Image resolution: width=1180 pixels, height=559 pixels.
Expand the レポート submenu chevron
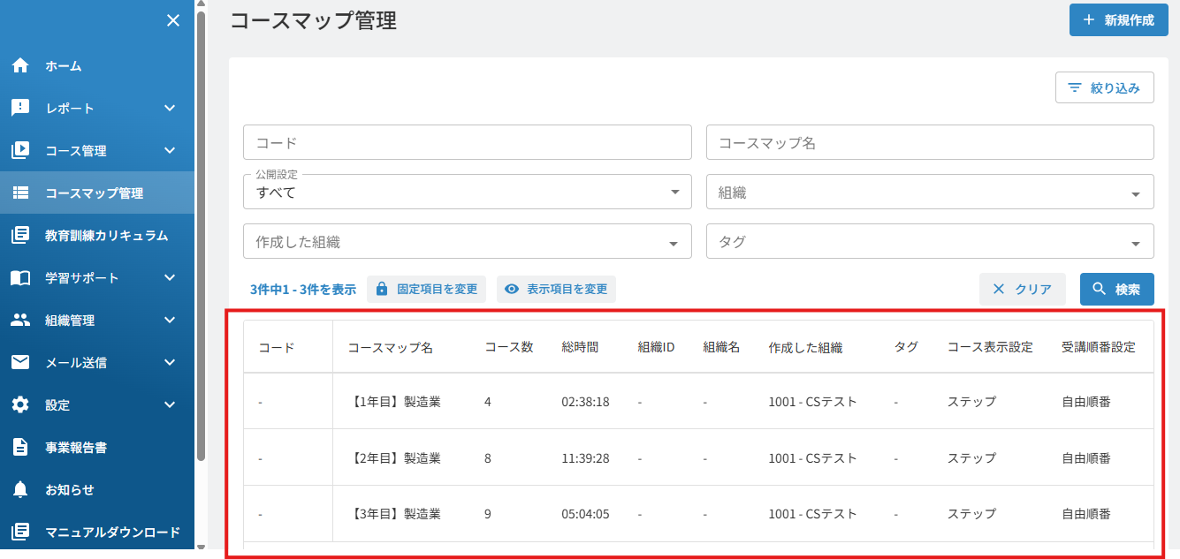[170, 108]
